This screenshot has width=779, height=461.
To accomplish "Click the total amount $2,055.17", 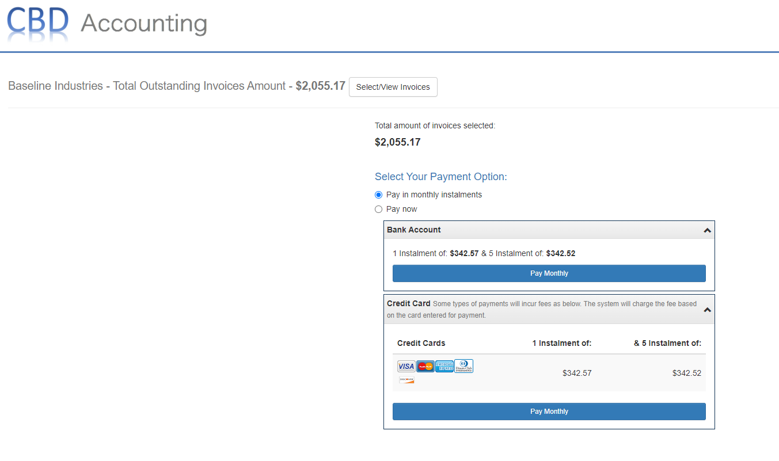I will 397,142.
